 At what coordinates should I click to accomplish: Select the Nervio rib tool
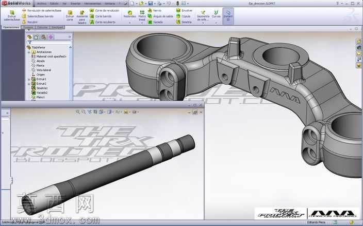(x=154, y=11)
